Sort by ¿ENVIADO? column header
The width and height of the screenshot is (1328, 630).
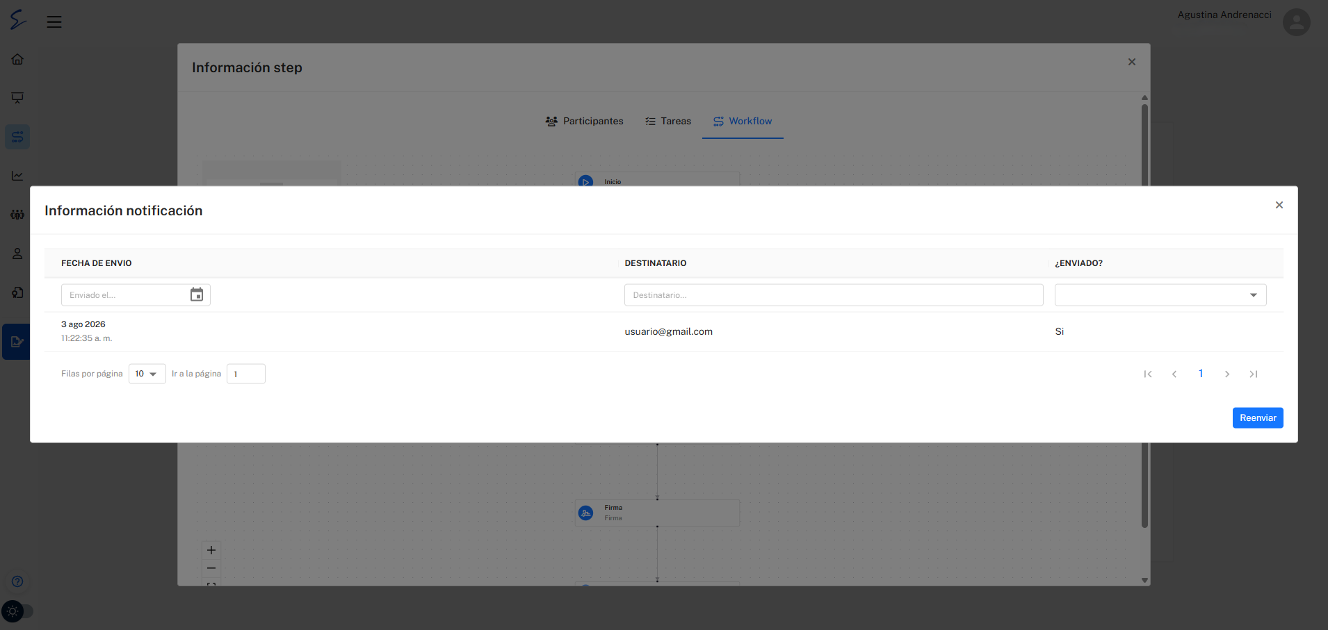click(x=1078, y=263)
